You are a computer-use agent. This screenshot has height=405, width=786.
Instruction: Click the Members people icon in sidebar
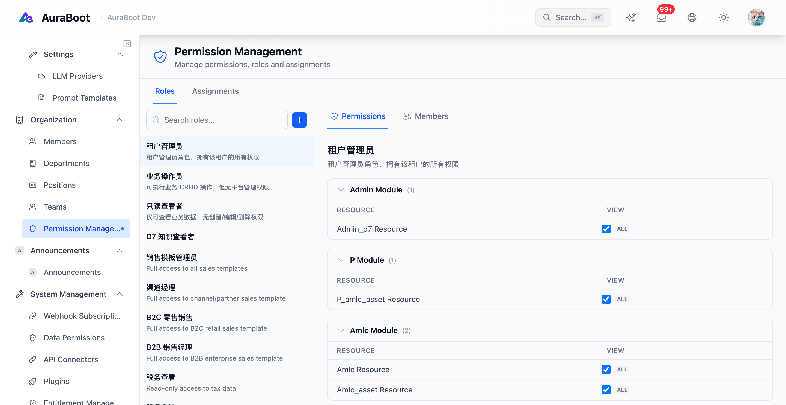33,142
